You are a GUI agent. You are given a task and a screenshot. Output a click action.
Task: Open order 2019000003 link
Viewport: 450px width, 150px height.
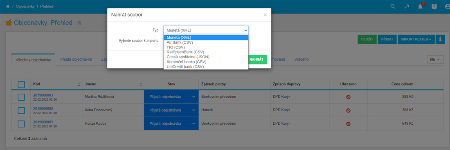43,95
